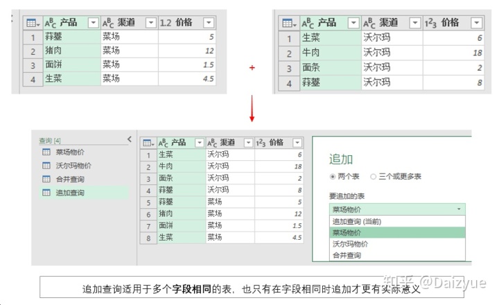499x305 pixels.
Task: Click row number 4 in top-right table
Action: coord(289,83)
